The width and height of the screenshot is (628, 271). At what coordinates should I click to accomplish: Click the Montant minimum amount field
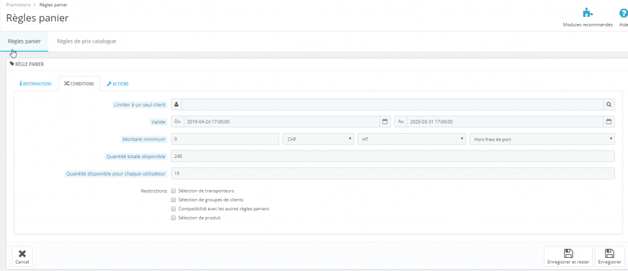225,139
